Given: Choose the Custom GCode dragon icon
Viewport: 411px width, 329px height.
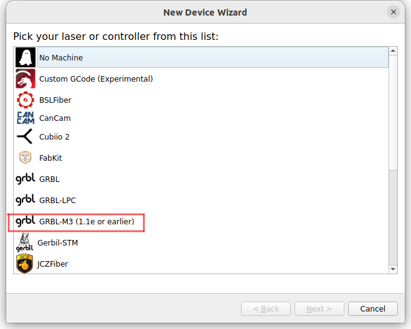Looking at the screenshot, I should [x=26, y=79].
